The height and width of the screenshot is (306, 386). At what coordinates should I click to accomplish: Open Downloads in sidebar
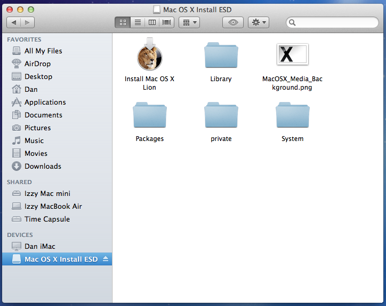tap(57, 166)
